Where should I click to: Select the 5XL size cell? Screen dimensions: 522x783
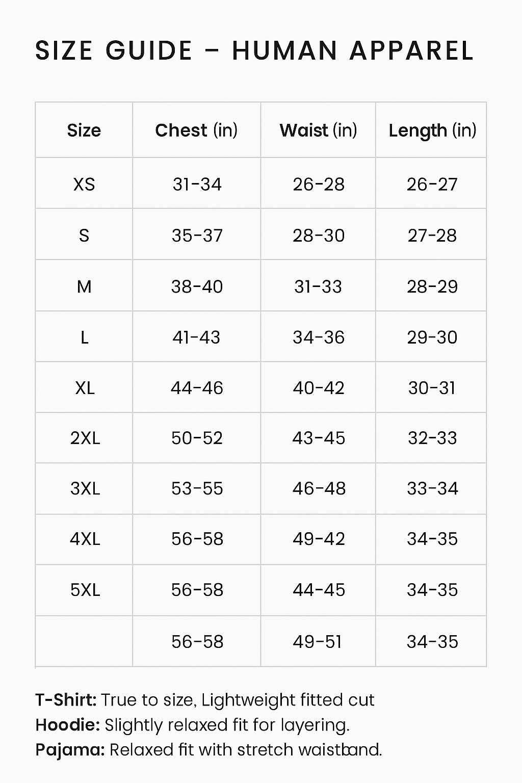[x=85, y=590]
